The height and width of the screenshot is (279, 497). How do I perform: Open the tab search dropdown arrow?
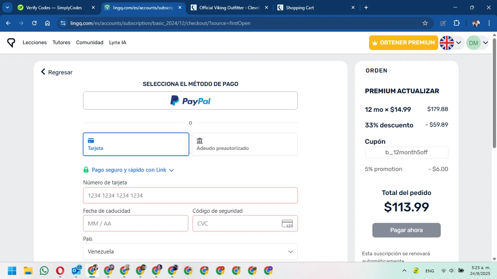(7, 8)
